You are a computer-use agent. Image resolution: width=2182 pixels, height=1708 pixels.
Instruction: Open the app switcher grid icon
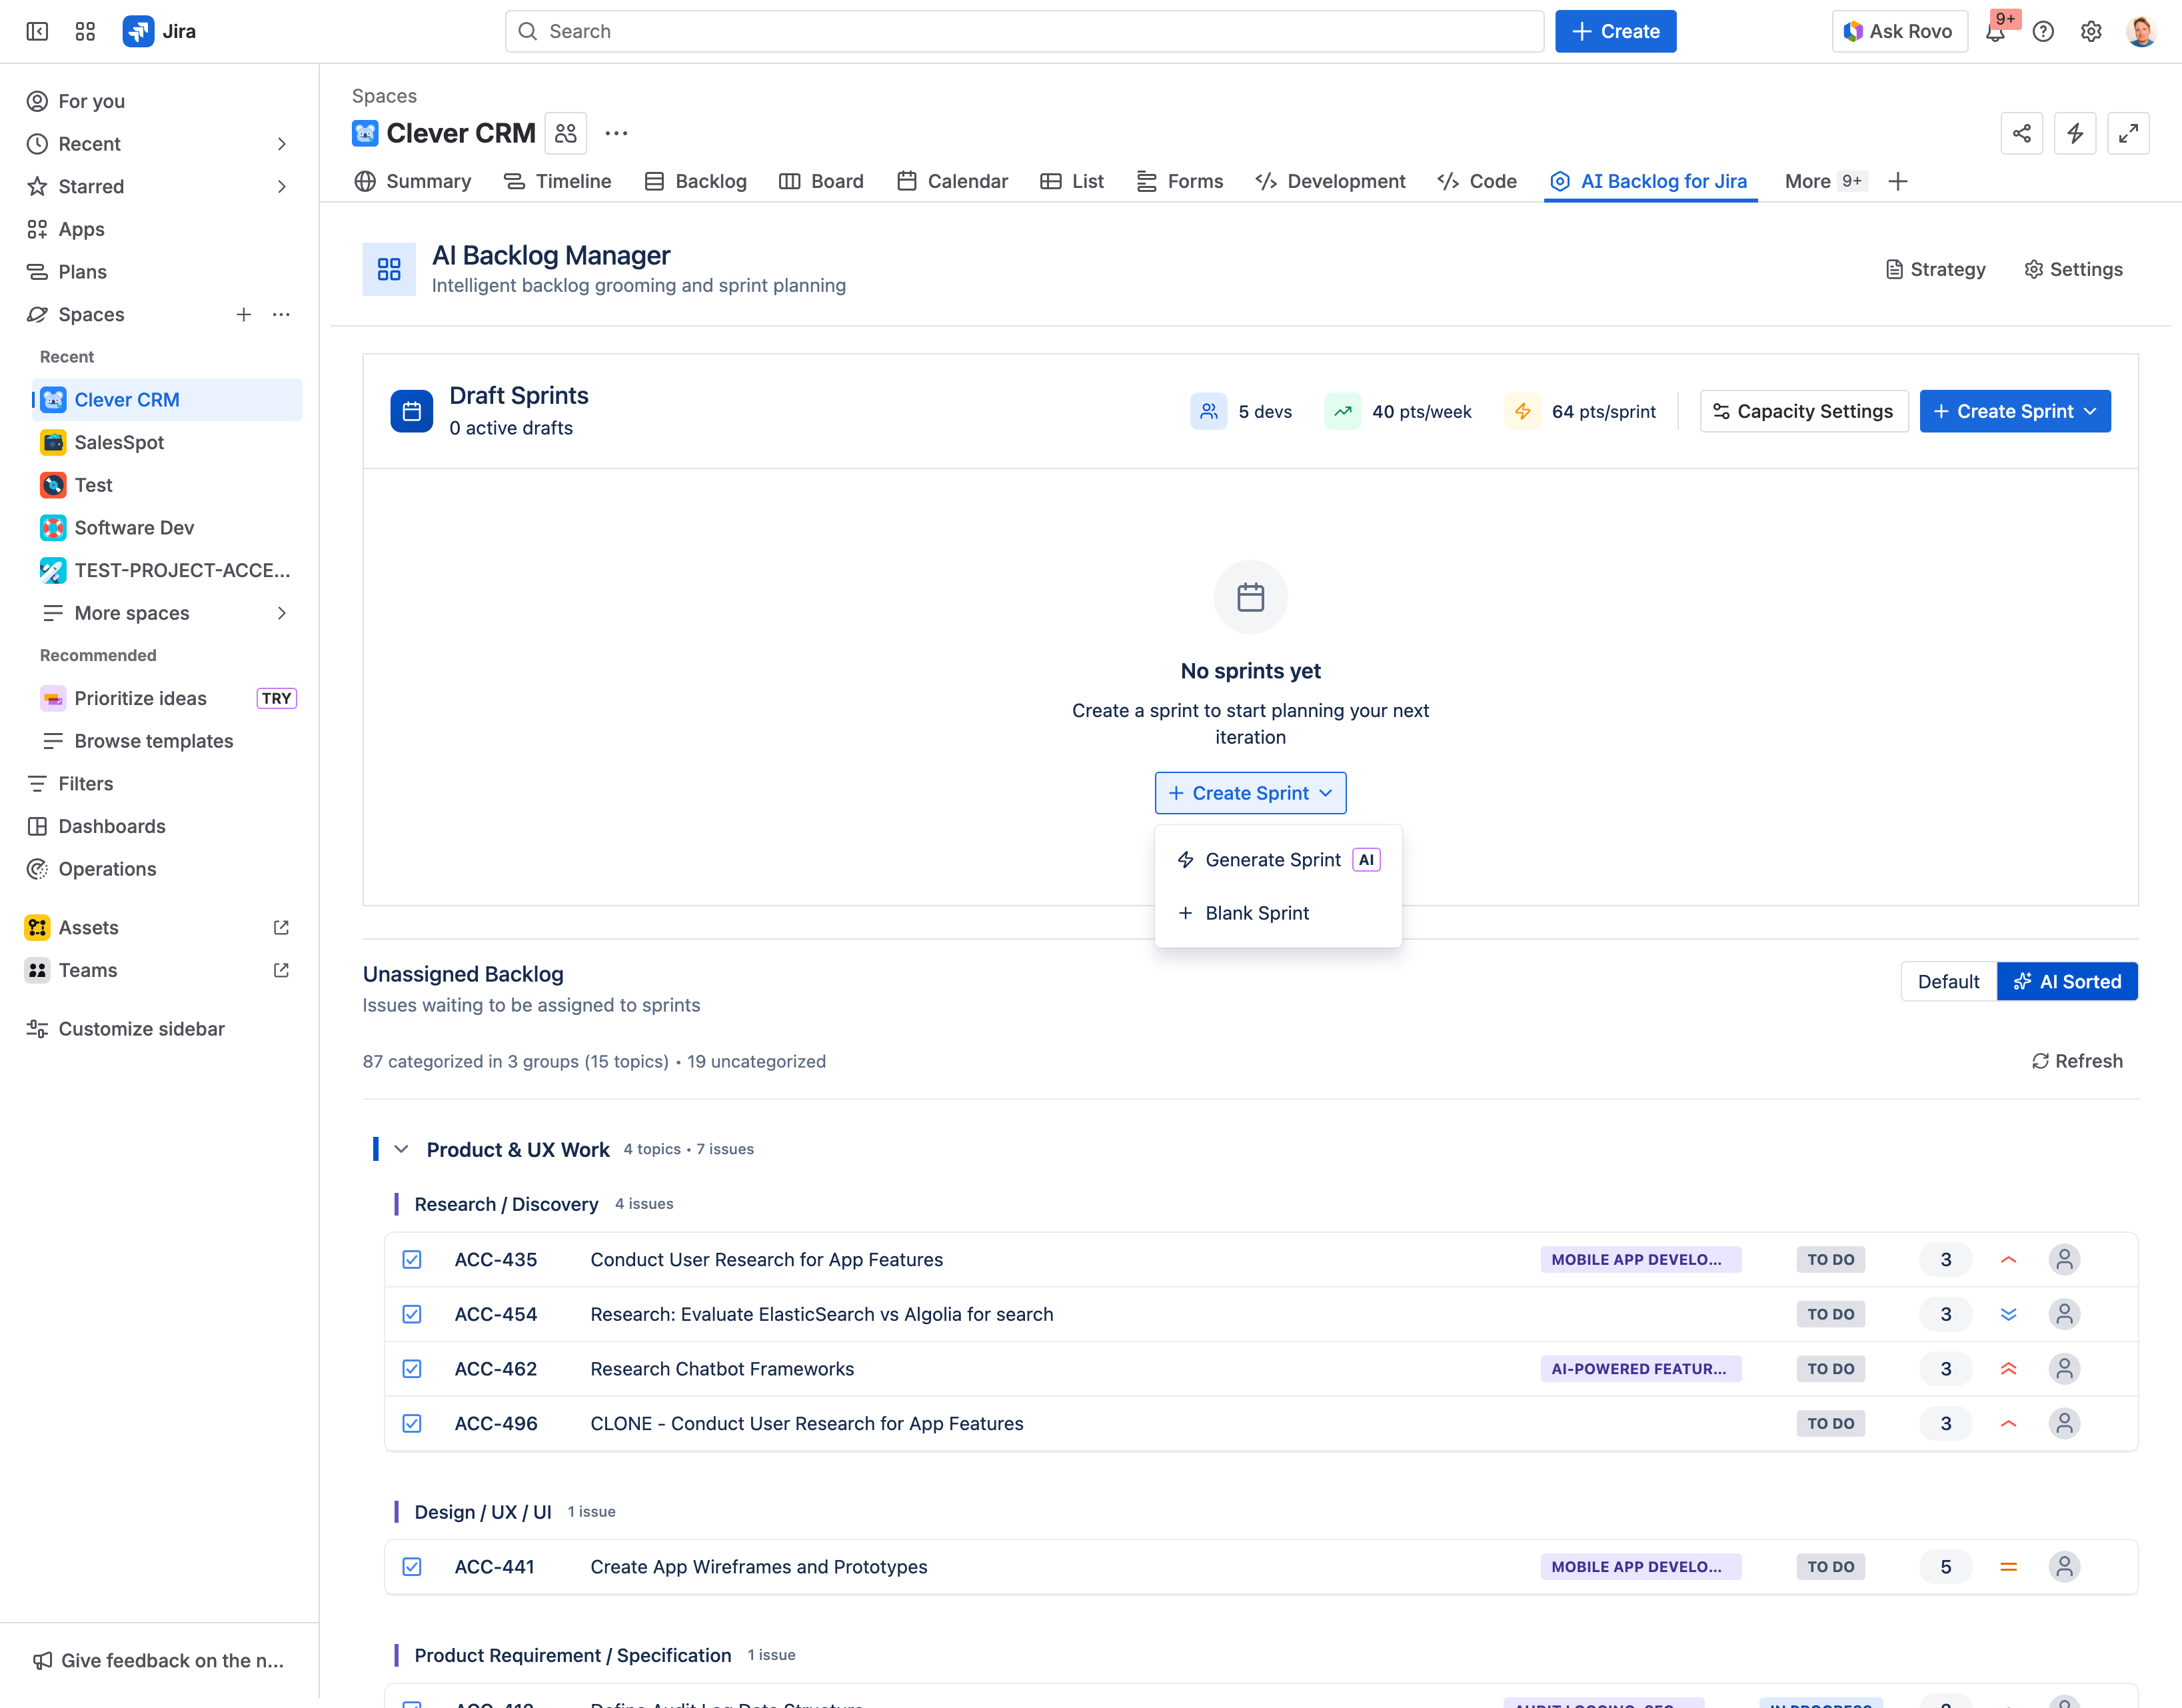click(x=85, y=32)
